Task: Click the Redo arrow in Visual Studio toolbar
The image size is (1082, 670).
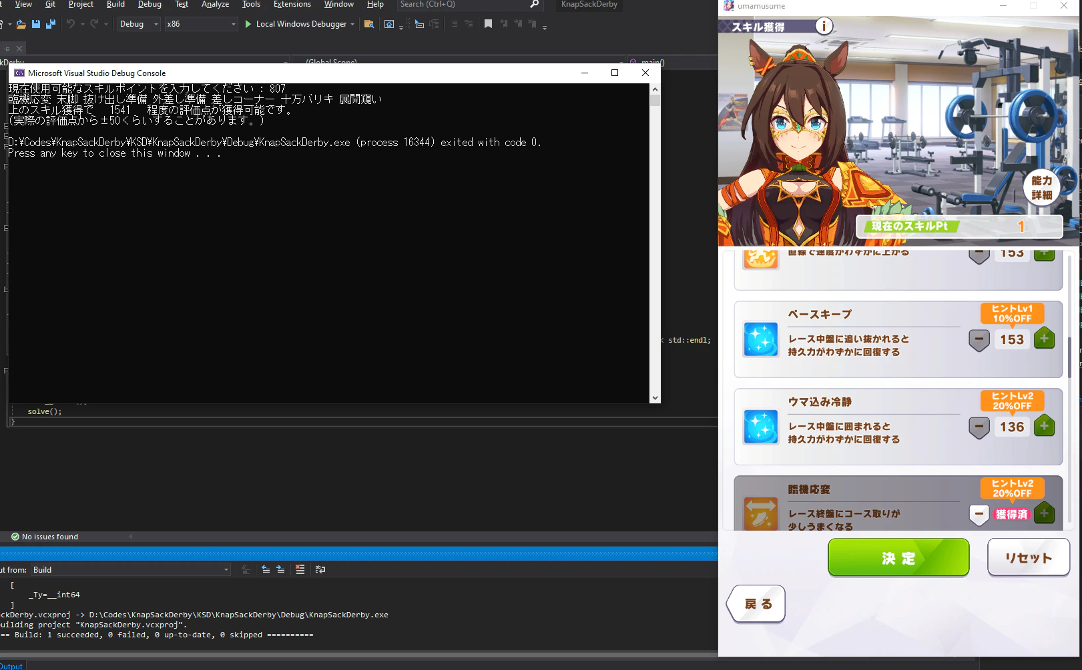Action: coord(94,24)
